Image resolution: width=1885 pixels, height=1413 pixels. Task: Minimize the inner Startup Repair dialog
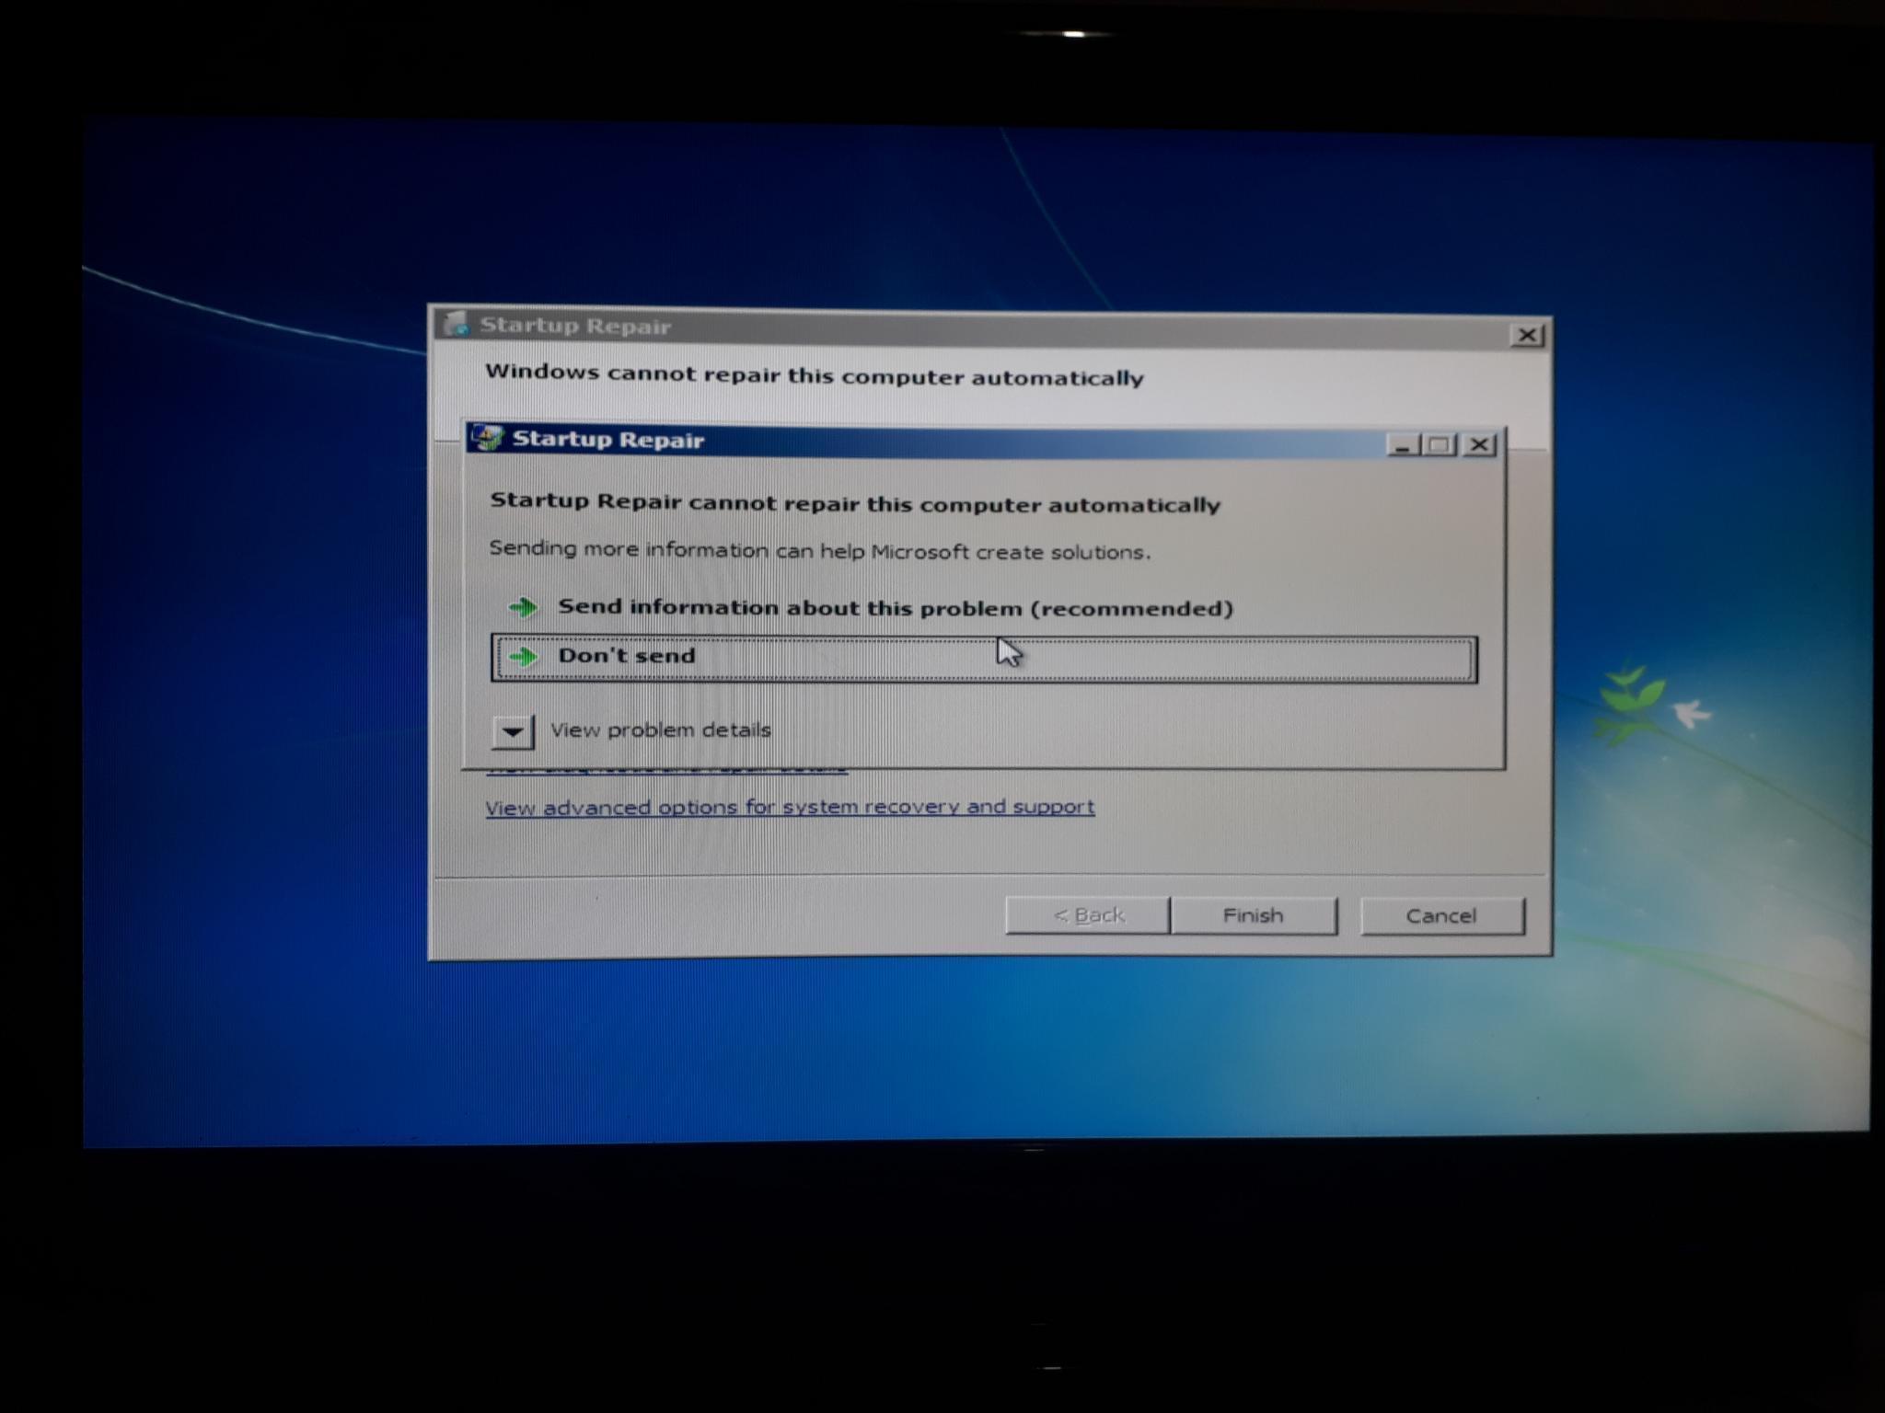(1403, 445)
